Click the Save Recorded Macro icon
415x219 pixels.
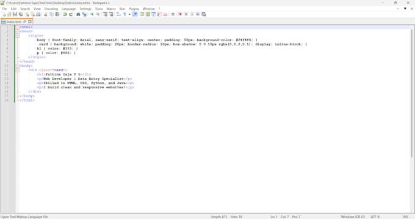(204, 14)
